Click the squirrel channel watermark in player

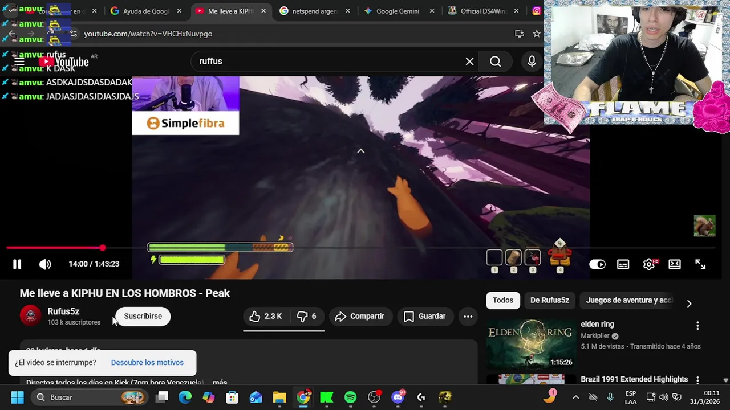point(704,225)
